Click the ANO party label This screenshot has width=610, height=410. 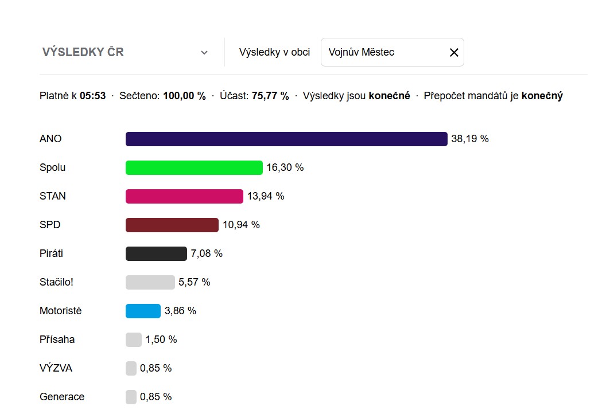coord(50,139)
